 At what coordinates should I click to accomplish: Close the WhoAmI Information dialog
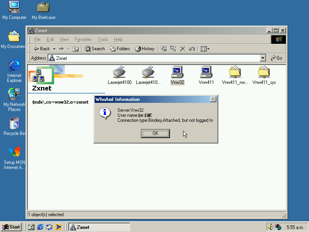213,99
